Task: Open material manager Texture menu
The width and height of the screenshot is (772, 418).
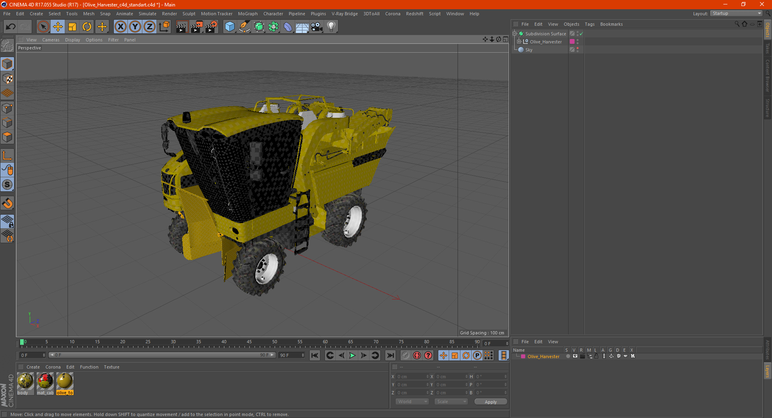Action: click(112, 367)
